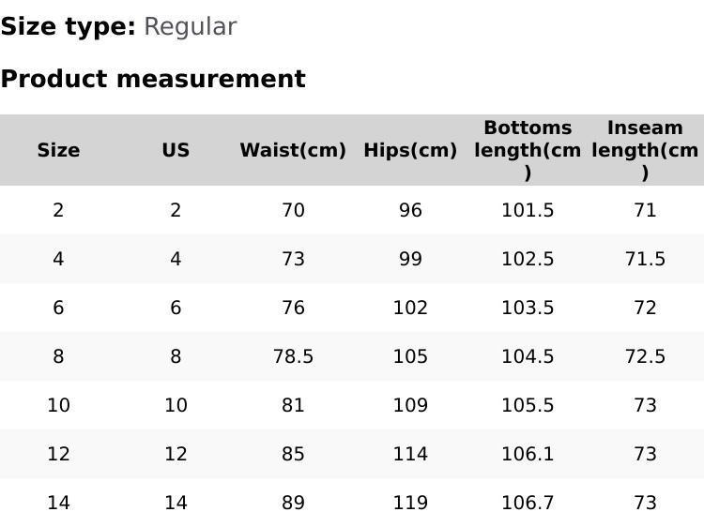This screenshot has width=704, height=527.
Task: Click the 106.1 bottoms length value
Action: [x=528, y=454]
